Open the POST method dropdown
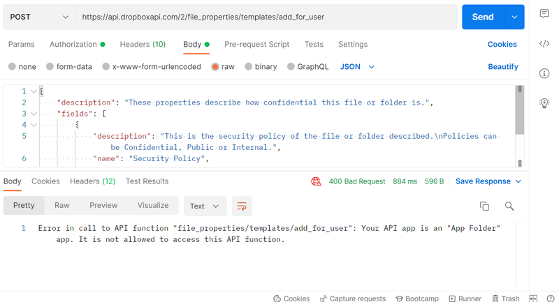Viewport: 559px width, 302px height. click(39, 17)
